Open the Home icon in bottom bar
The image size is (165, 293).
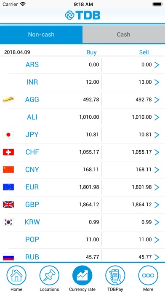[16, 275]
